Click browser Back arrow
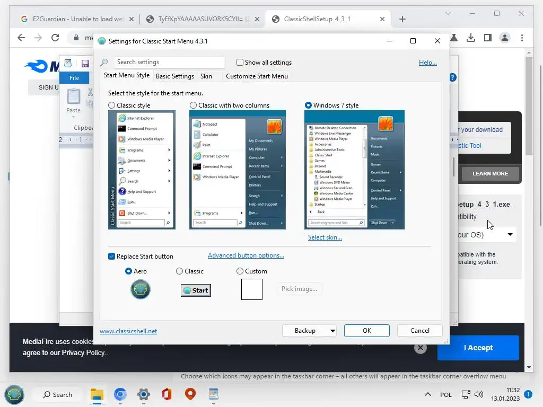The width and height of the screenshot is (543, 407). tap(21, 38)
